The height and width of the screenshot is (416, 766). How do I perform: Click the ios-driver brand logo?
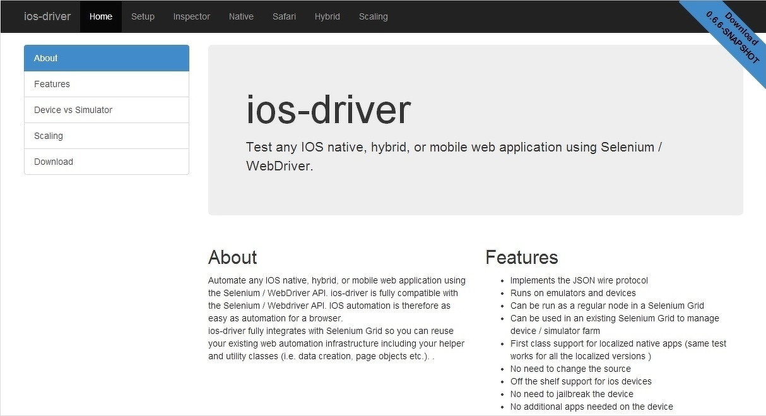[x=47, y=16]
